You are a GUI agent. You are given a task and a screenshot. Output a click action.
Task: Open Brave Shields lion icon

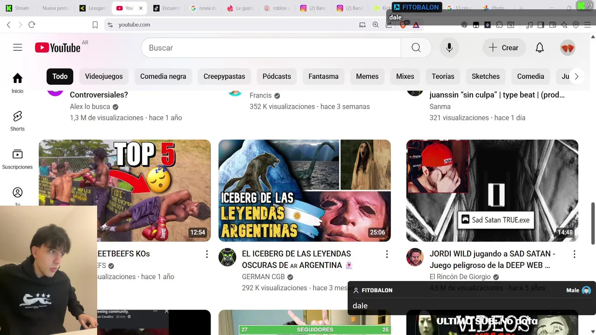point(403,25)
